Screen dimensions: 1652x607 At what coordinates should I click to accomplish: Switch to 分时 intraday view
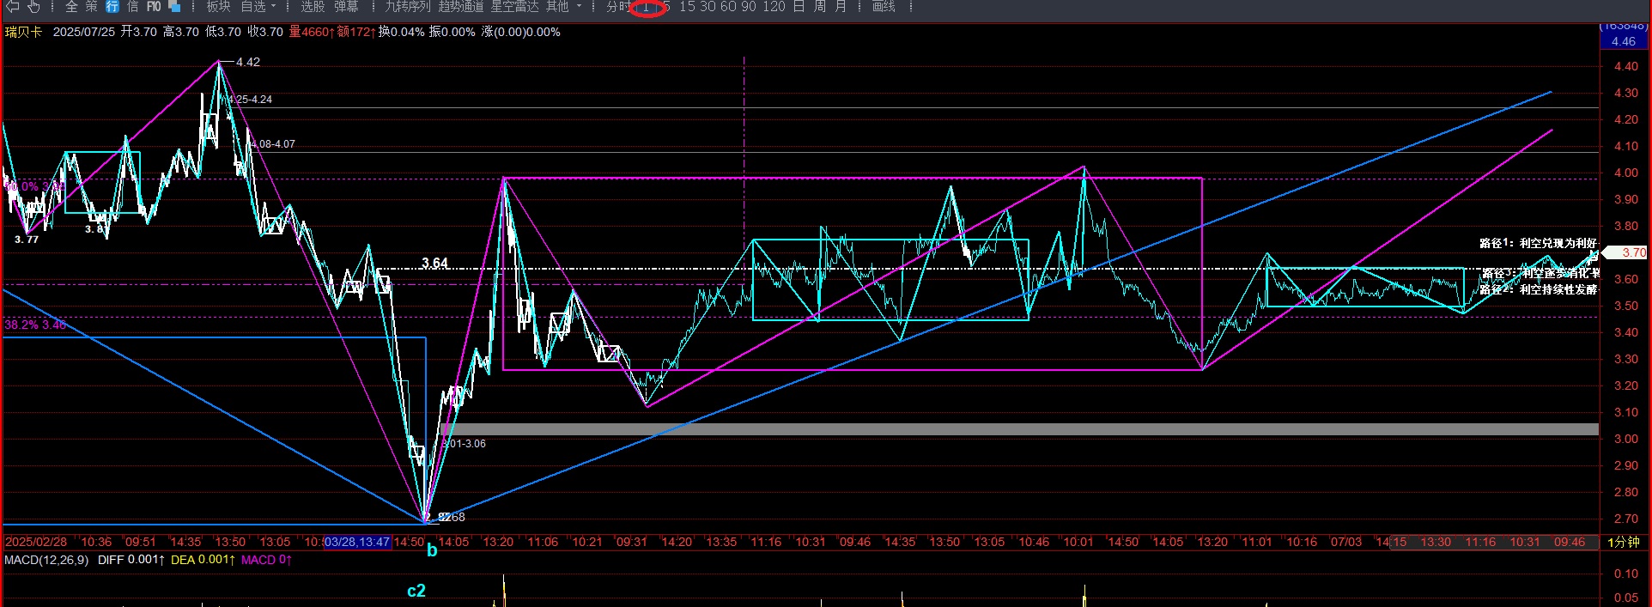pyautogui.click(x=618, y=7)
